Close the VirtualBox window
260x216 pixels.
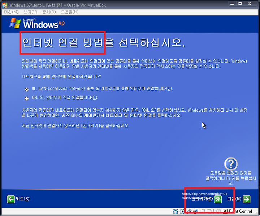[250, 4]
